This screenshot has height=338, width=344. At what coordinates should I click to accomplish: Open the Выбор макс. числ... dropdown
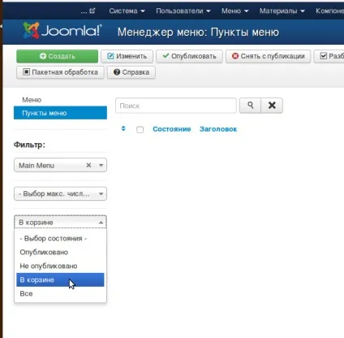[60, 194]
